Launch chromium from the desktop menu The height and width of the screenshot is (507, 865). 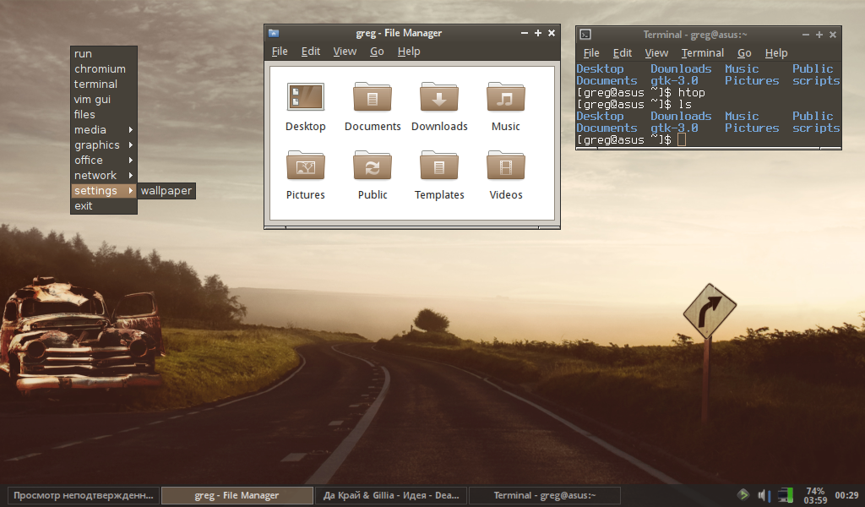(x=100, y=69)
